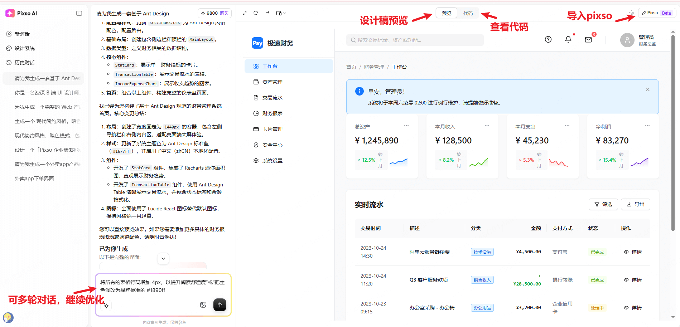Attach an image in the chat input
Viewport: 680px width, 327px height.
[203, 304]
